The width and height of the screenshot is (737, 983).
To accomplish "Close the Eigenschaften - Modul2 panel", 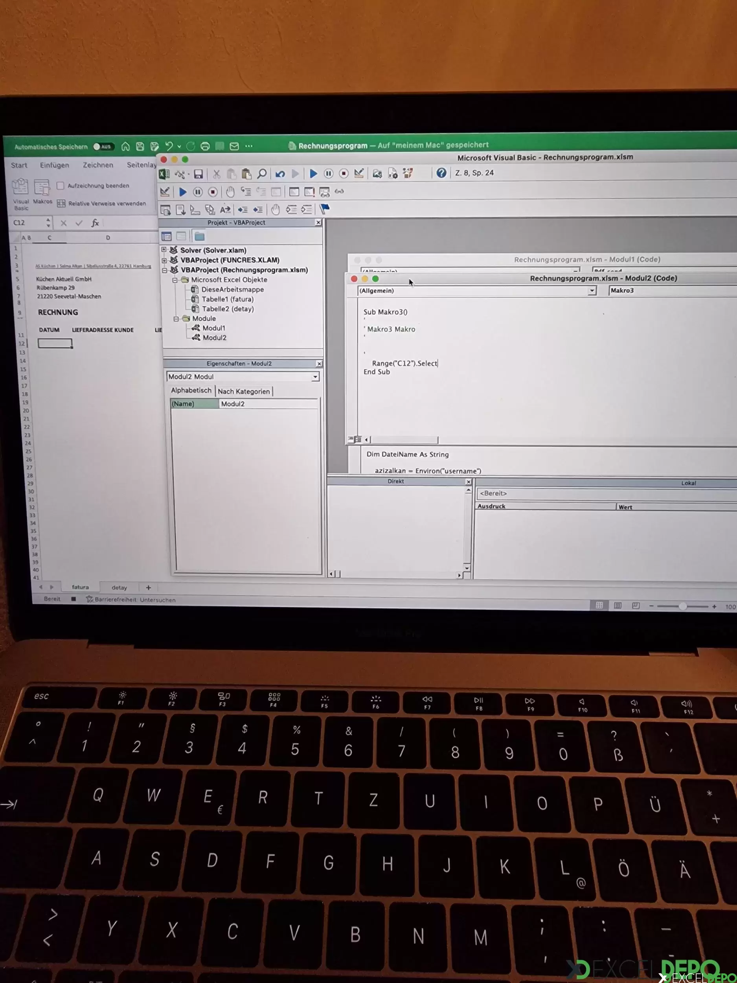I will tap(319, 364).
